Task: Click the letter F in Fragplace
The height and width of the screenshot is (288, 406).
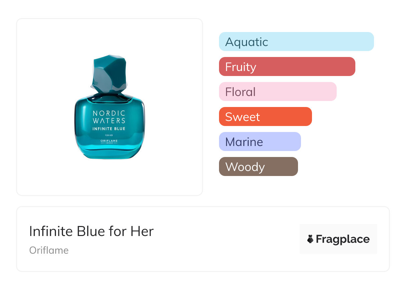Action: pyautogui.click(x=319, y=239)
